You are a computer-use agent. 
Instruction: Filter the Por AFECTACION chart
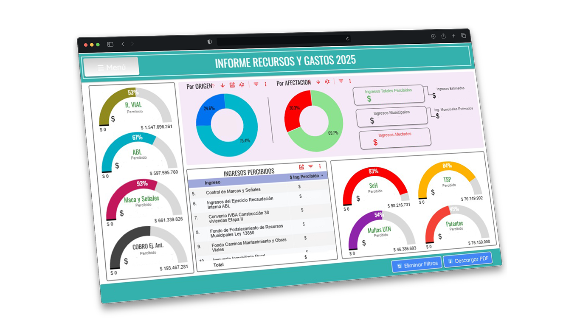341,81
